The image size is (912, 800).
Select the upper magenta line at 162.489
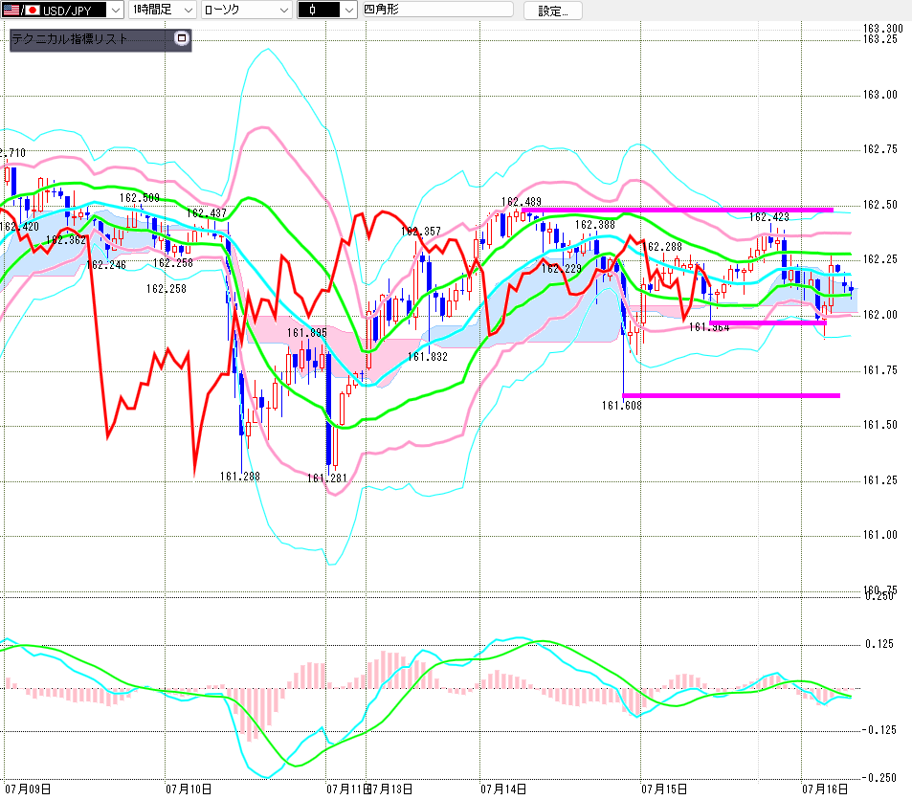[678, 210]
